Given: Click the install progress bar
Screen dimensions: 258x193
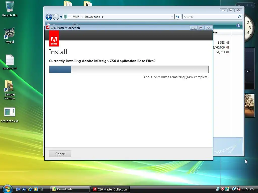Looking at the screenshot, I should pos(129,69).
